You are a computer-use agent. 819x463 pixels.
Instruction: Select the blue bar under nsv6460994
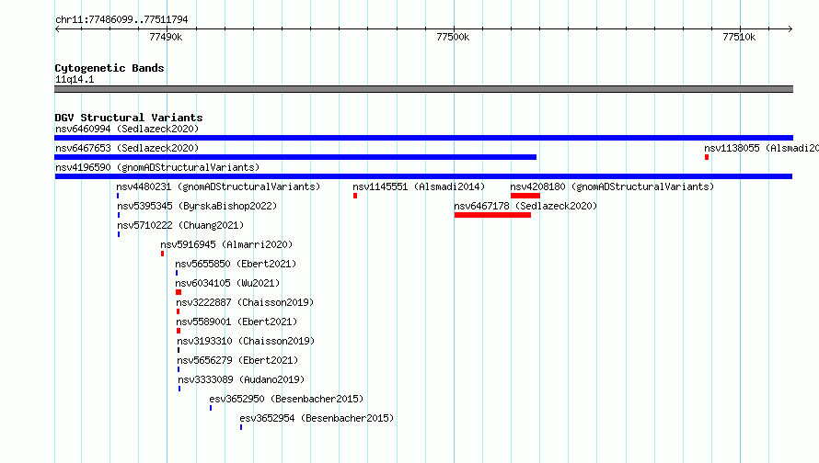tap(423, 138)
